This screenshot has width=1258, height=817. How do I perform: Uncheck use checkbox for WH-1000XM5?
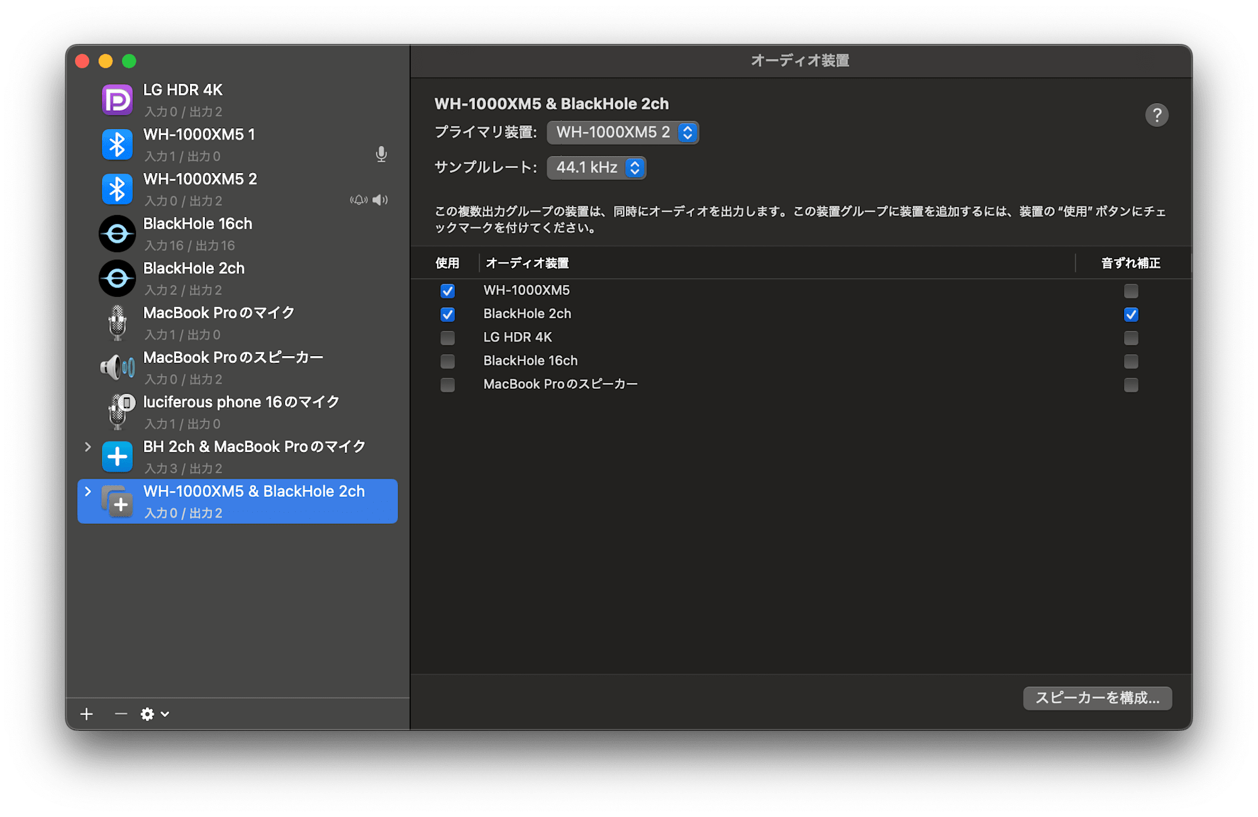pos(447,291)
